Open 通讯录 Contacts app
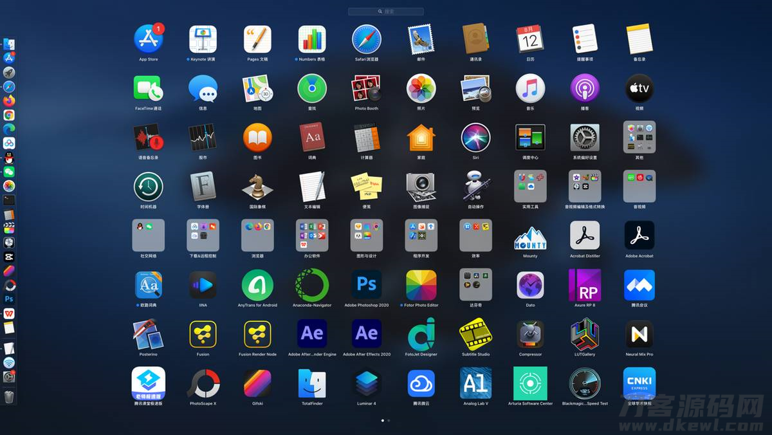The height and width of the screenshot is (435, 772). [476, 39]
